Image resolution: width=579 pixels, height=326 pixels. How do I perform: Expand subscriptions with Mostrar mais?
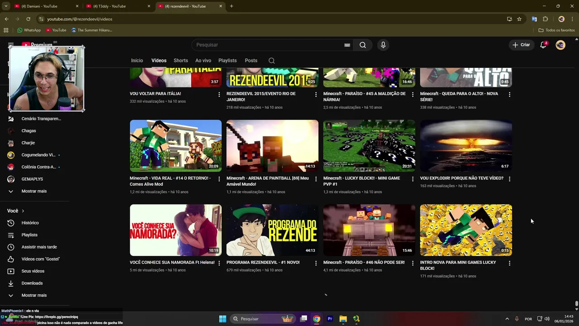pos(34,191)
